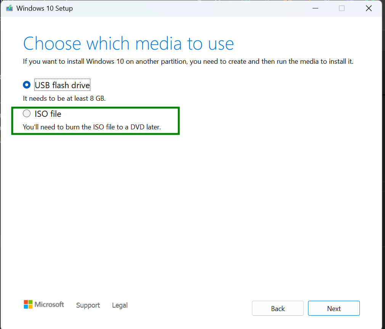
Task: Click the Next button
Action: 334,308
